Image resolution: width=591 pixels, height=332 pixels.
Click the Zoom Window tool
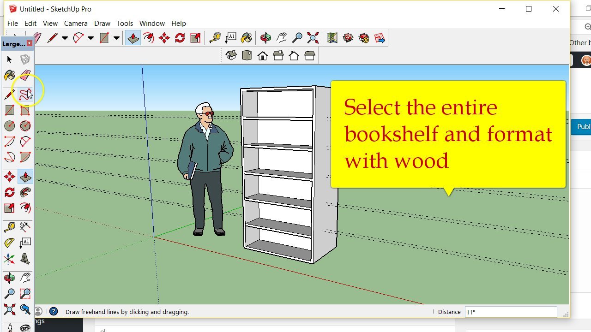(25, 293)
